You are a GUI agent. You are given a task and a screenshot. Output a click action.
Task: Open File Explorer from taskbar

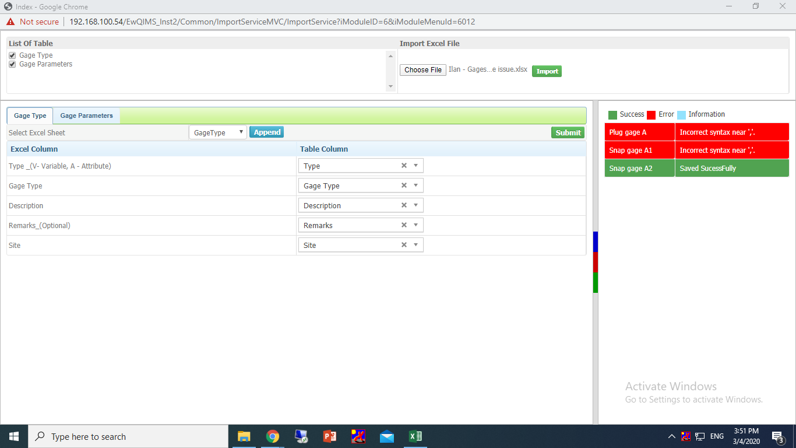pos(244,436)
